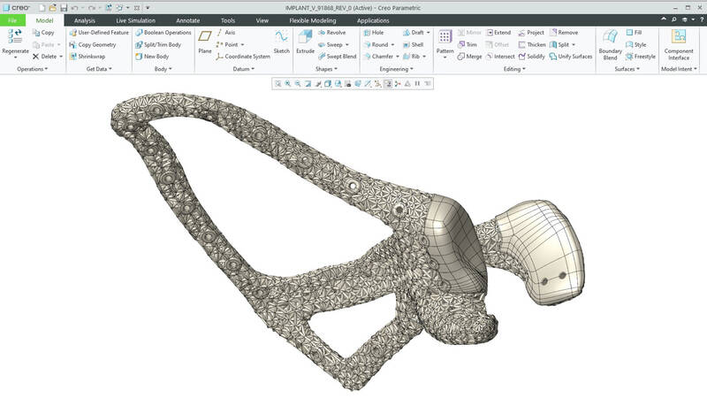Click the Revolve tool
707x398 pixels.
tap(331, 33)
